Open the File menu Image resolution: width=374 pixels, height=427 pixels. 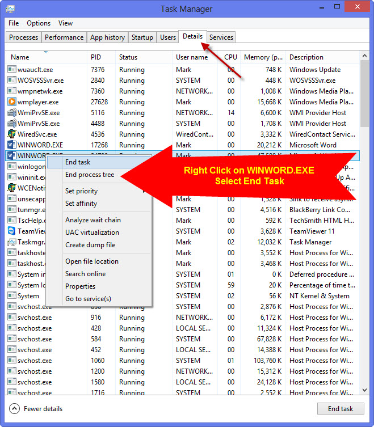(14, 23)
